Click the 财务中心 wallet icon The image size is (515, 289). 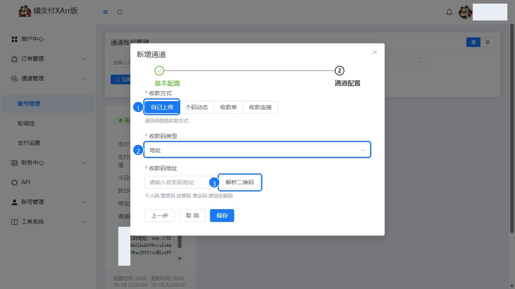pos(14,163)
